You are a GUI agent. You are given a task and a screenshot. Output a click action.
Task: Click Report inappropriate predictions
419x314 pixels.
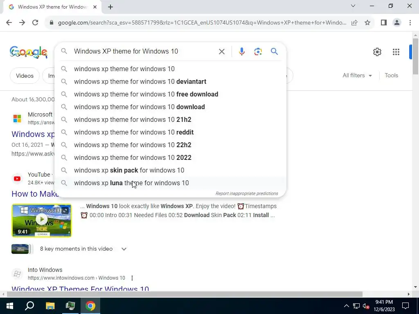(x=247, y=193)
